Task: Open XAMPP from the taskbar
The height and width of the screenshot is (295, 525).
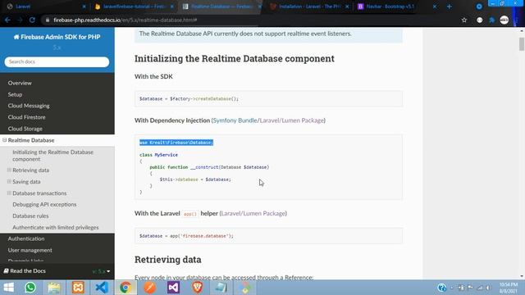Action: tap(78, 288)
